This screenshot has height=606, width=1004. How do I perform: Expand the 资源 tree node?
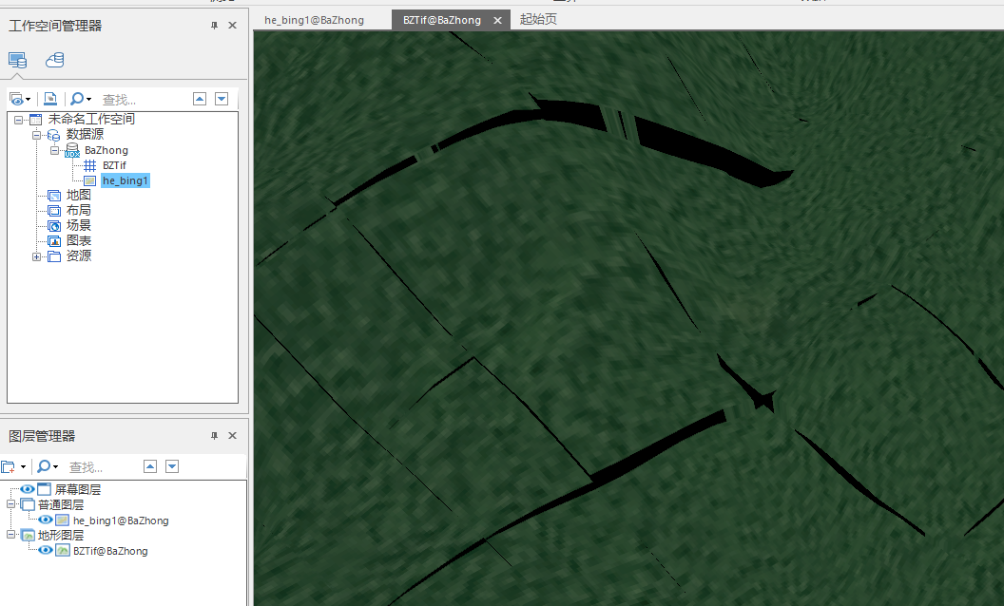[x=36, y=256]
